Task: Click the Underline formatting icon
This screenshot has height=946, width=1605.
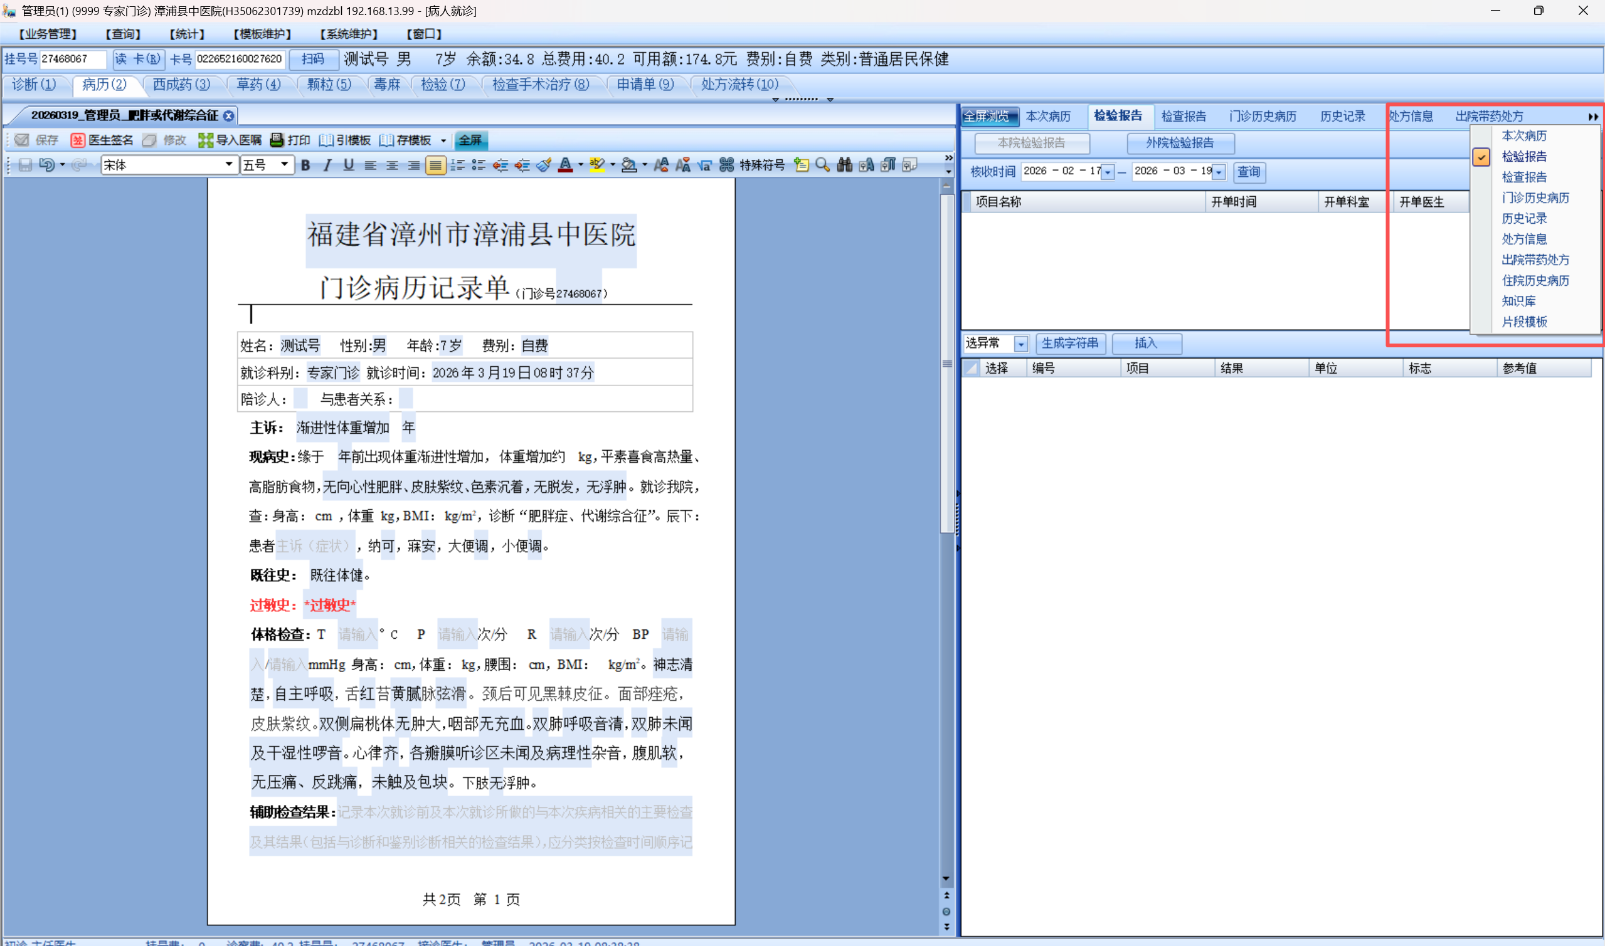Action: click(348, 165)
